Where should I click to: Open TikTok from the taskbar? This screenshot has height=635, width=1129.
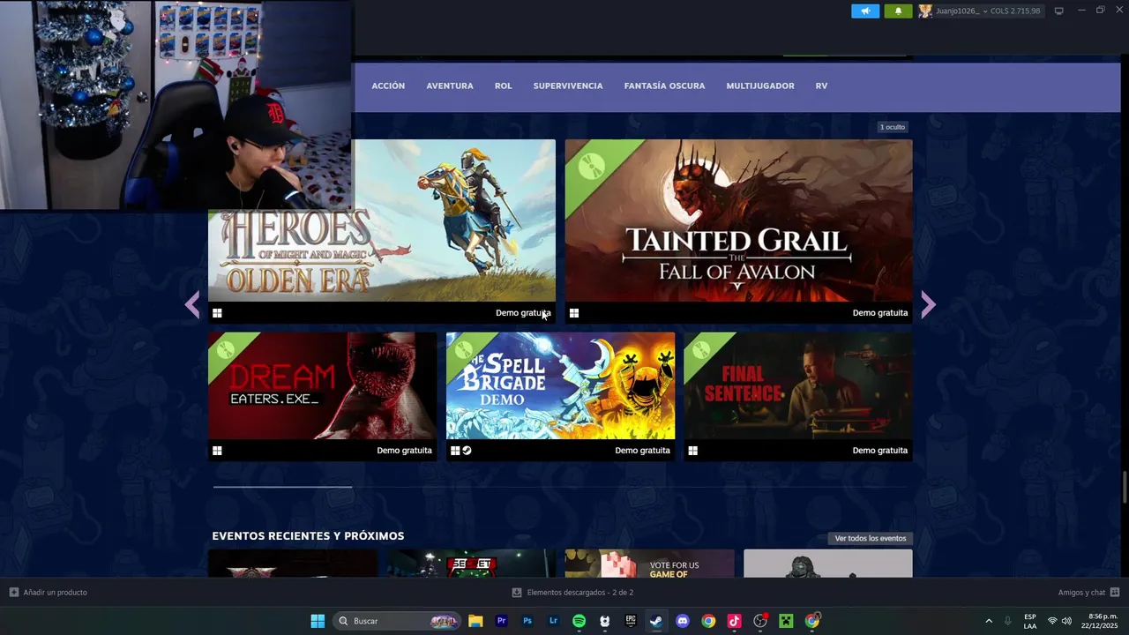(x=734, y=621)
